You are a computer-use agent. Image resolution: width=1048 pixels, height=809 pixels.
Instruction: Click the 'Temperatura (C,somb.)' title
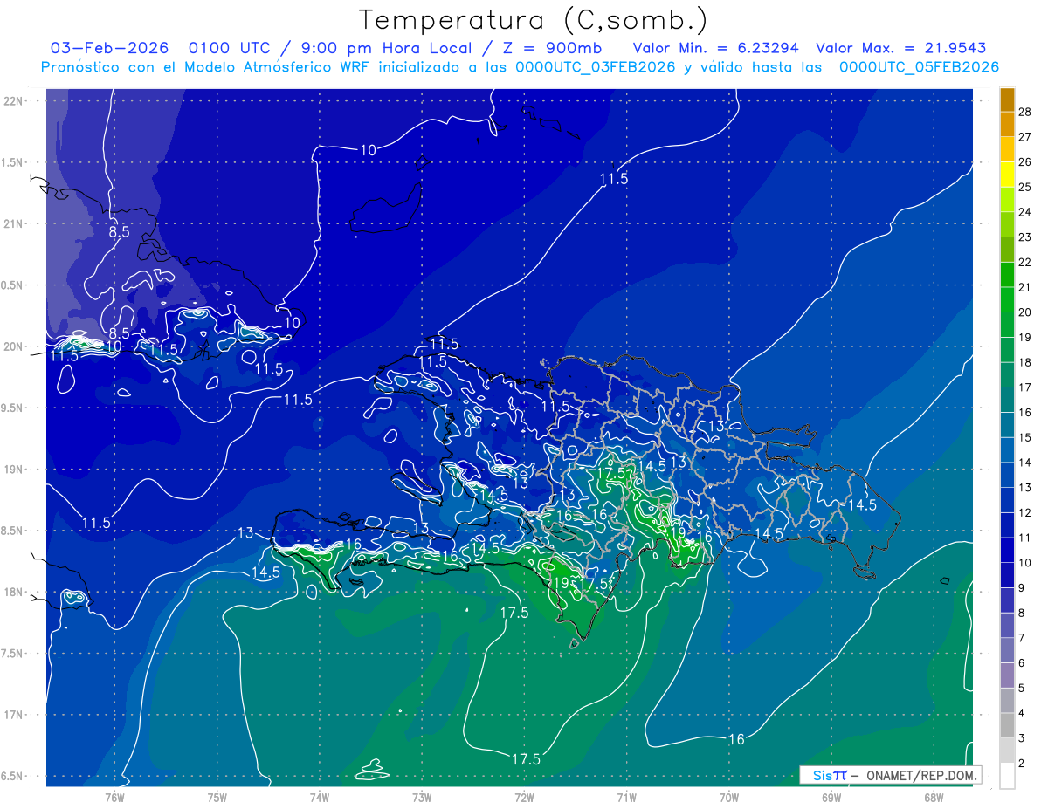[x=533, y=19]
